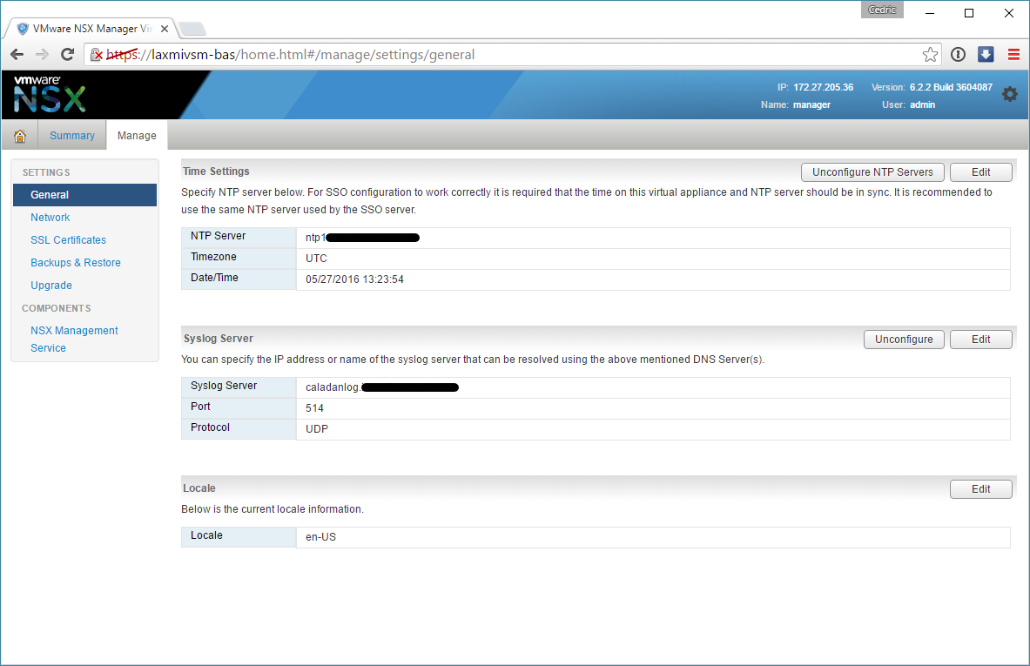Click the blue download extension icon
This screenshot has height=666, width=1030.
click(986, 54)
